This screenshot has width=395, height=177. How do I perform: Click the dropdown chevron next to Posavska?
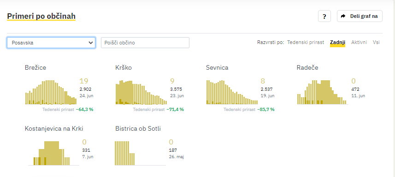91,43
